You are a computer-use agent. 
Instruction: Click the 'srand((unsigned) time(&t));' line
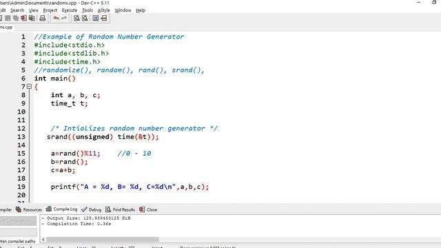click(x=103, y=137)
